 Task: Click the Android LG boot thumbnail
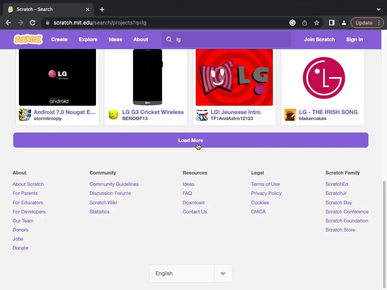tap(57, 77)
